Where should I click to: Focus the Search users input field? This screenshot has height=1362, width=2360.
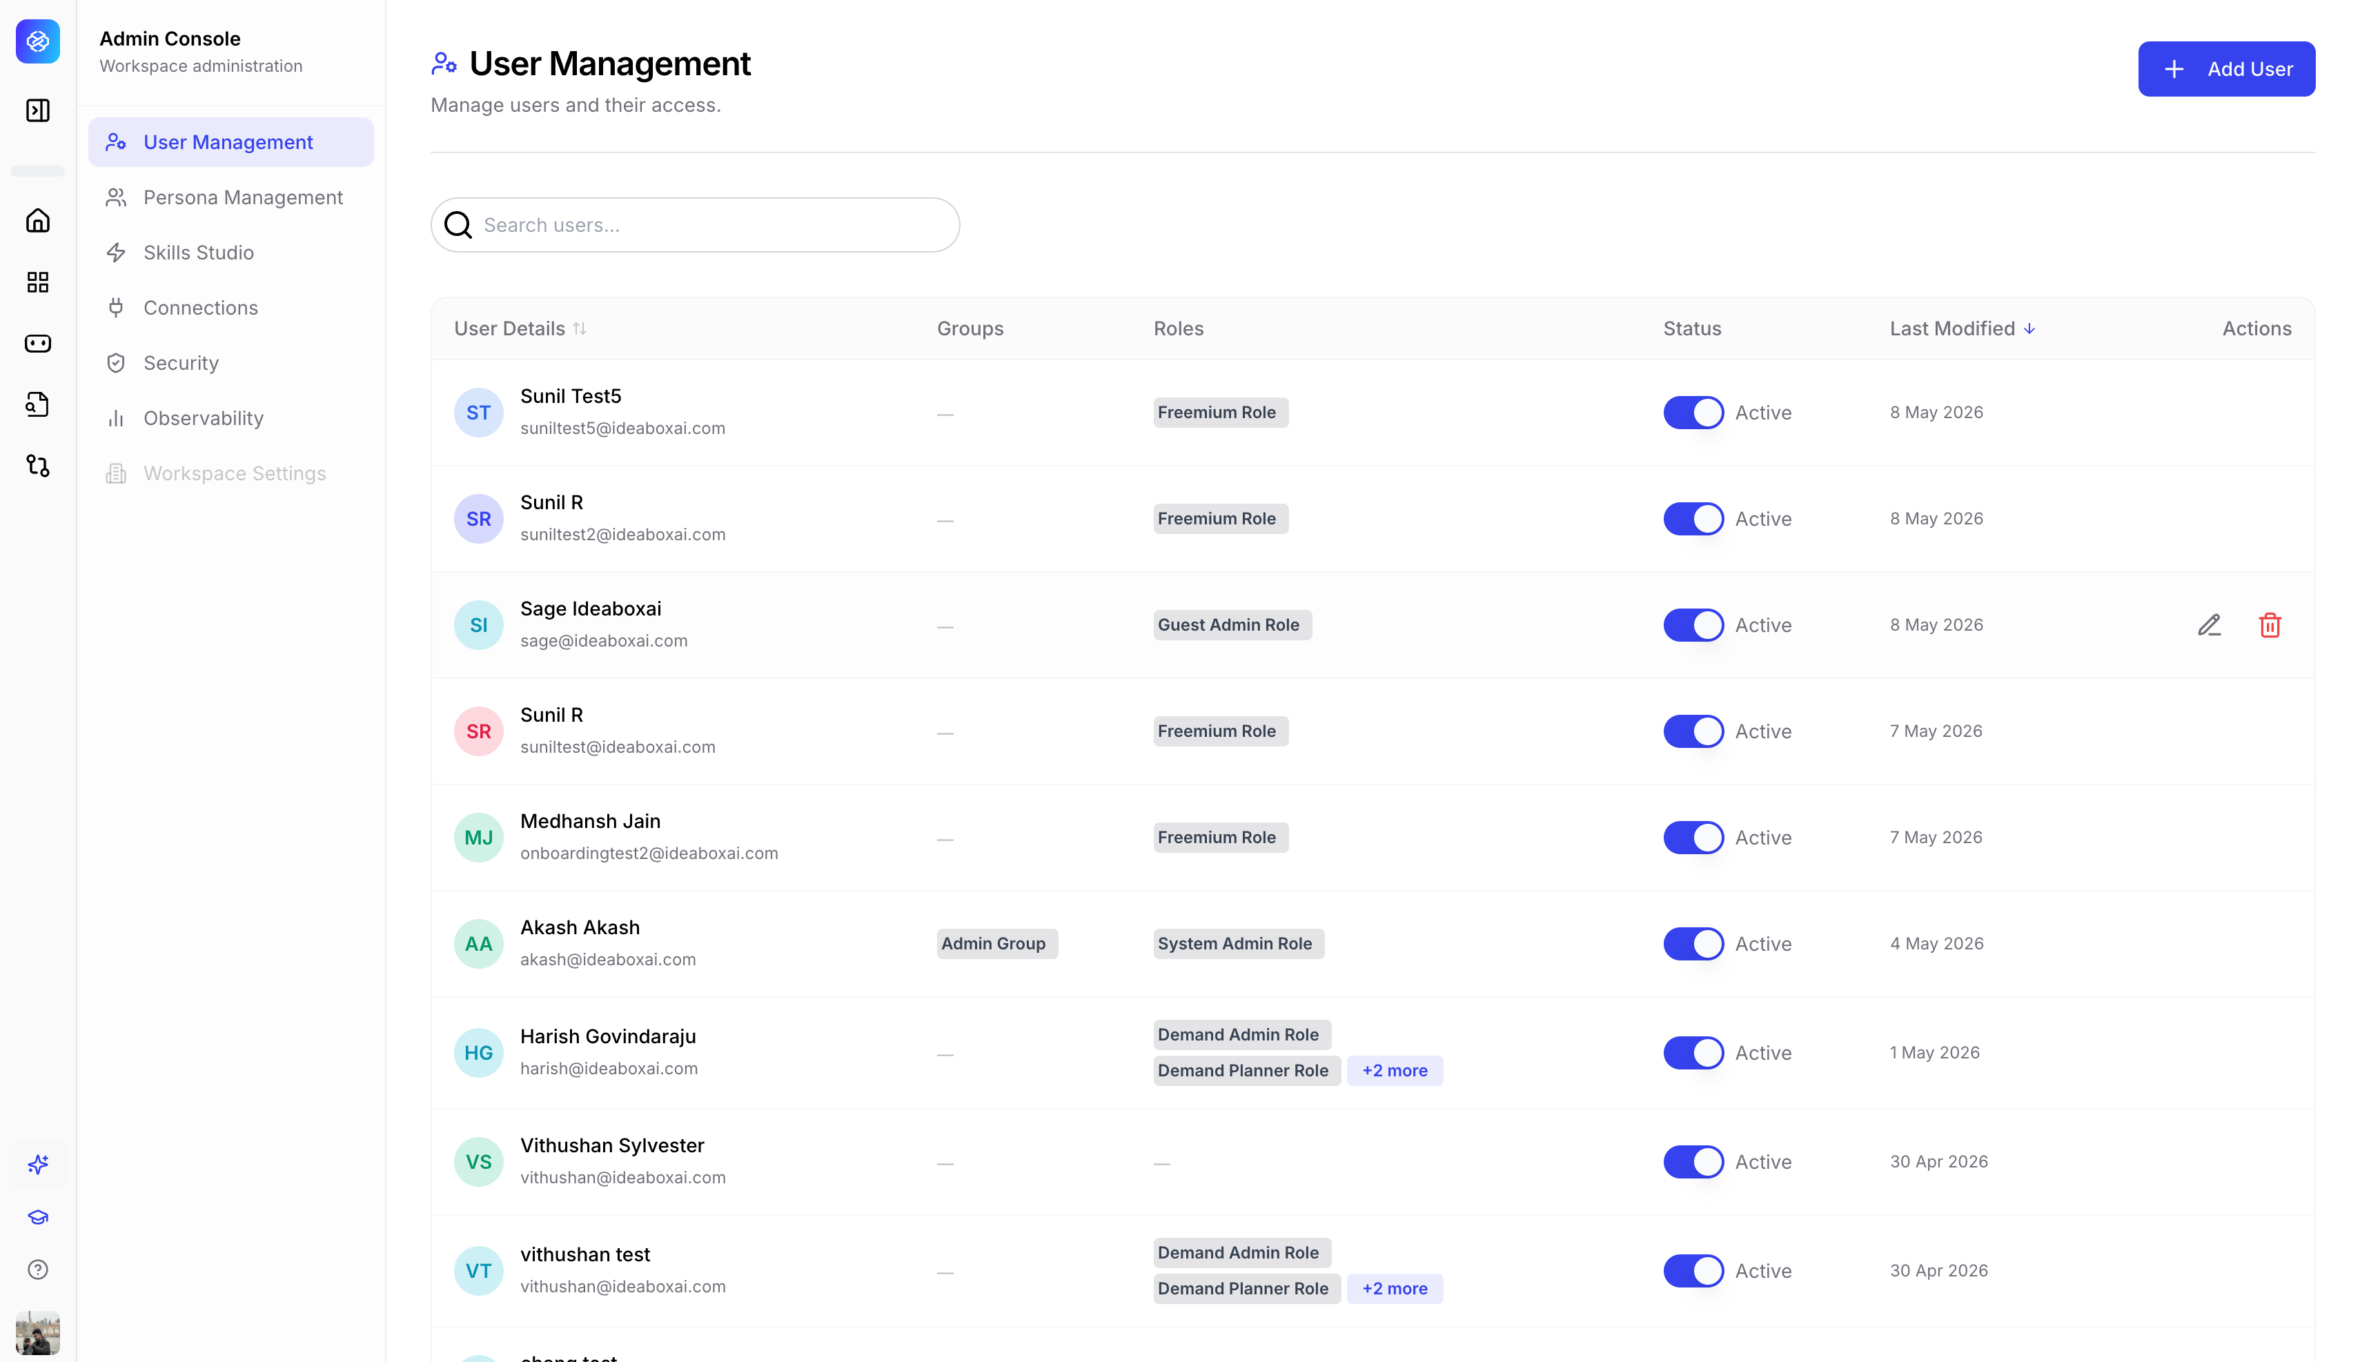click(695, 224)
